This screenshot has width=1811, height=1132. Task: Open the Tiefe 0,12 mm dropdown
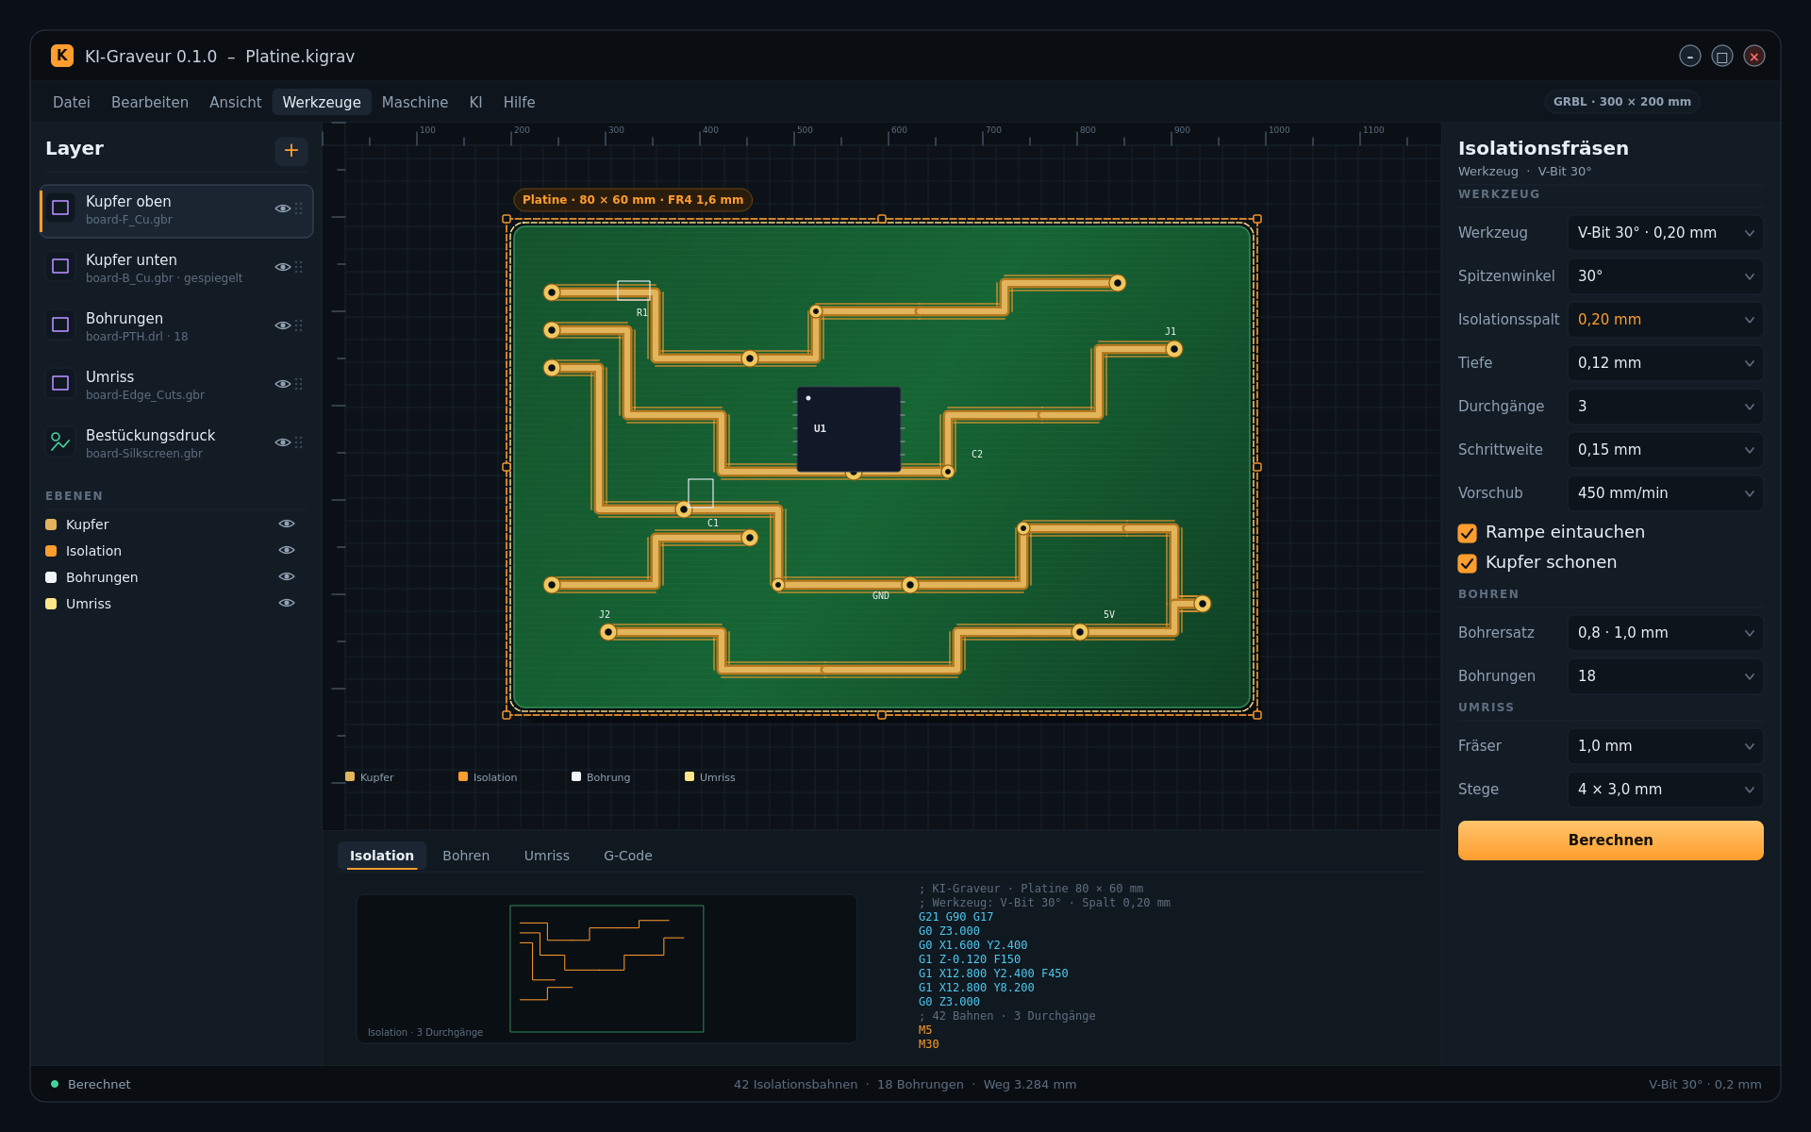tap(1665, 363)
